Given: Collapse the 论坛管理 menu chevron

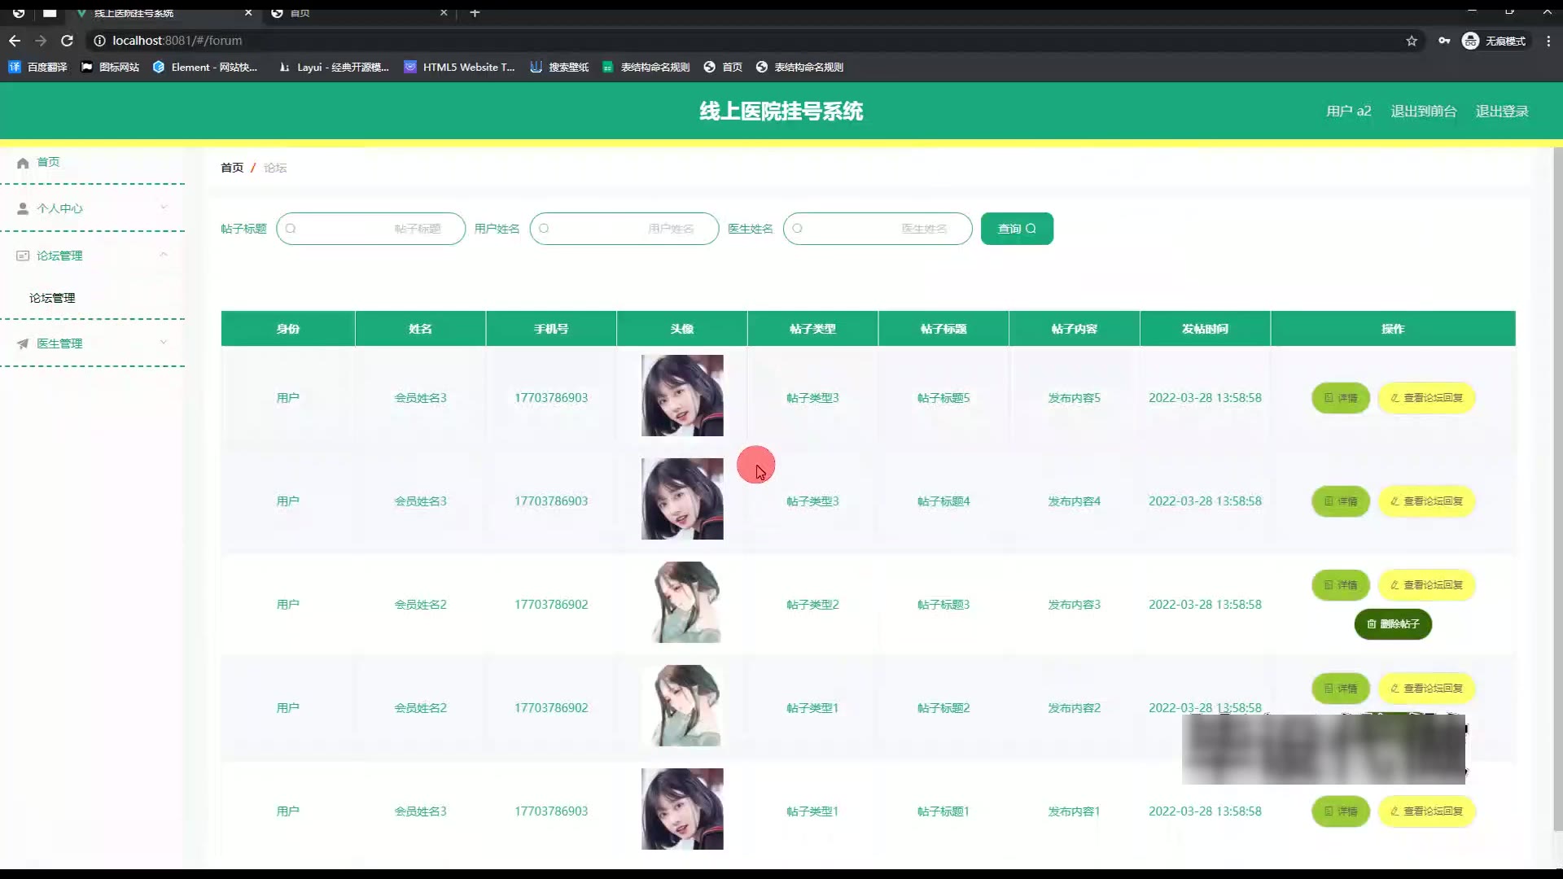Looking at the screenshot, I should (164, 255).
